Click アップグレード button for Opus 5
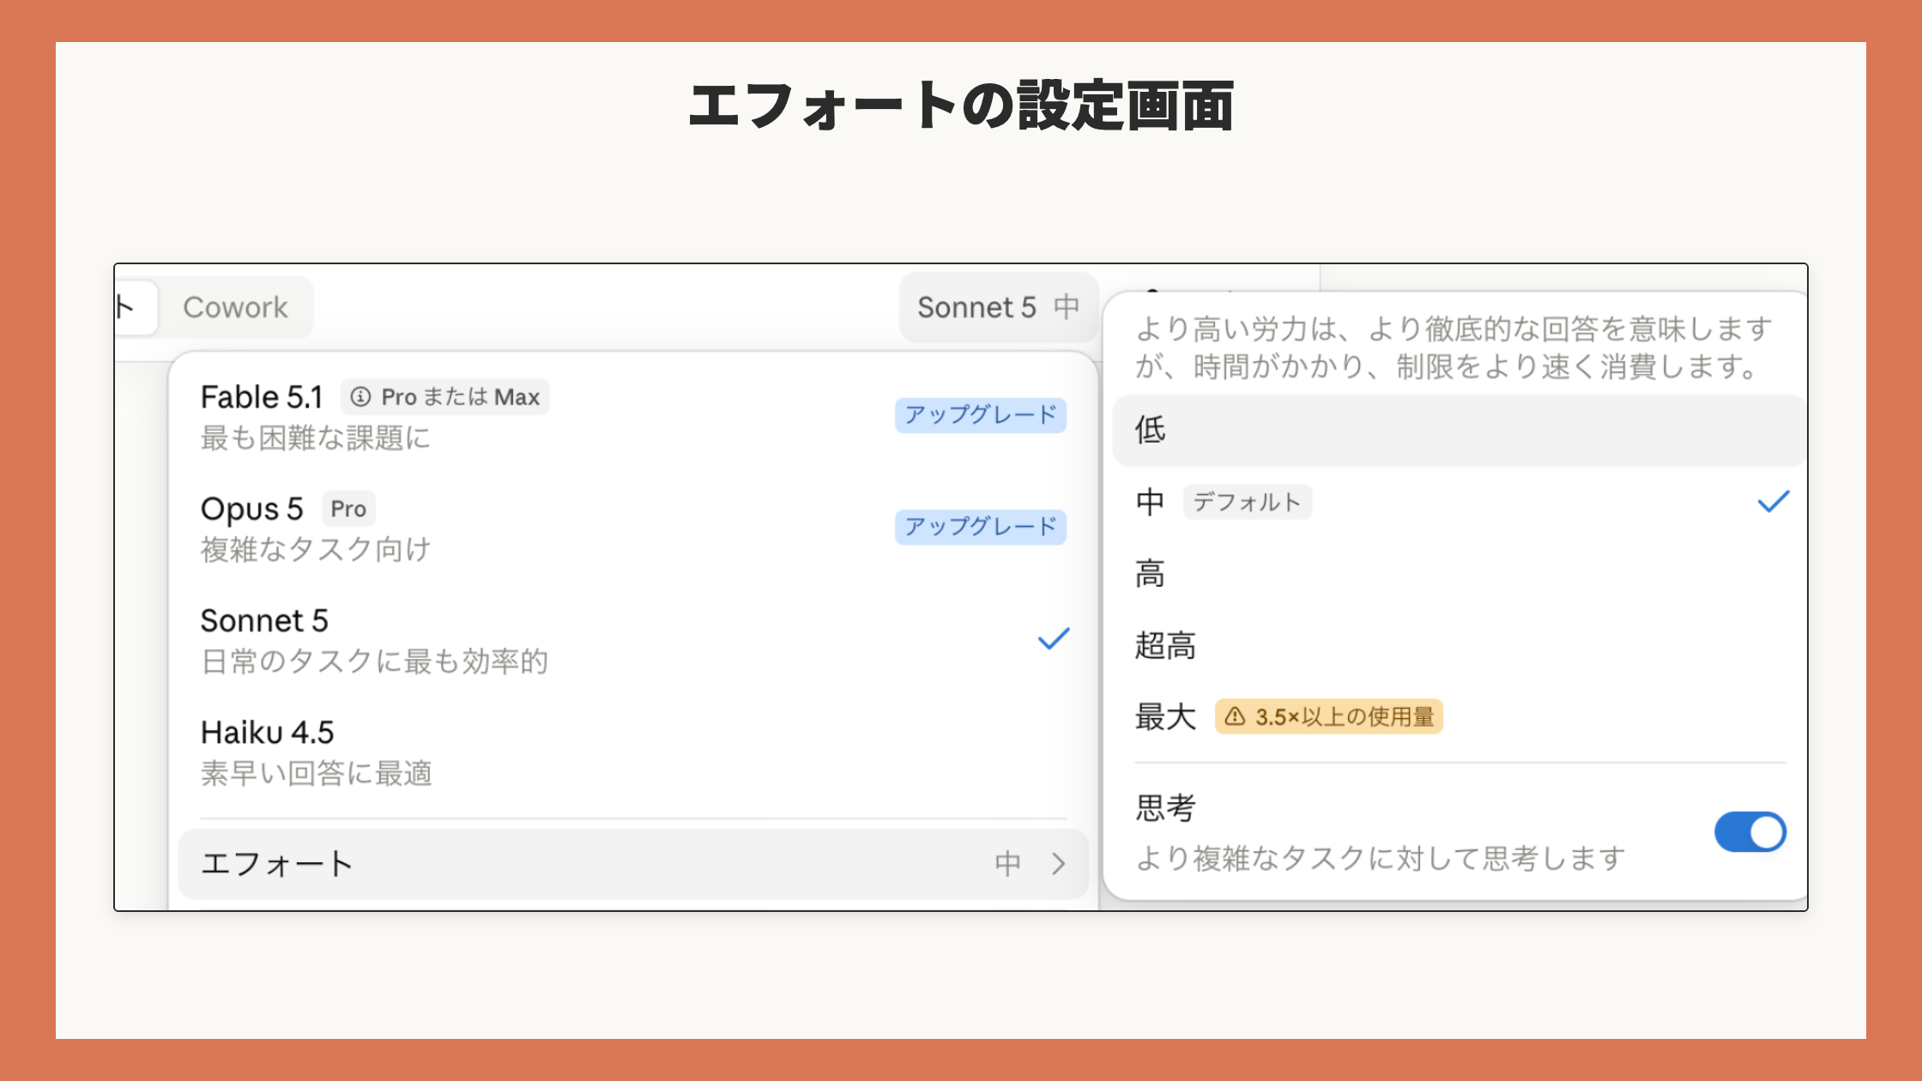Screen dimensions: 1922x1081 point(981,527)
